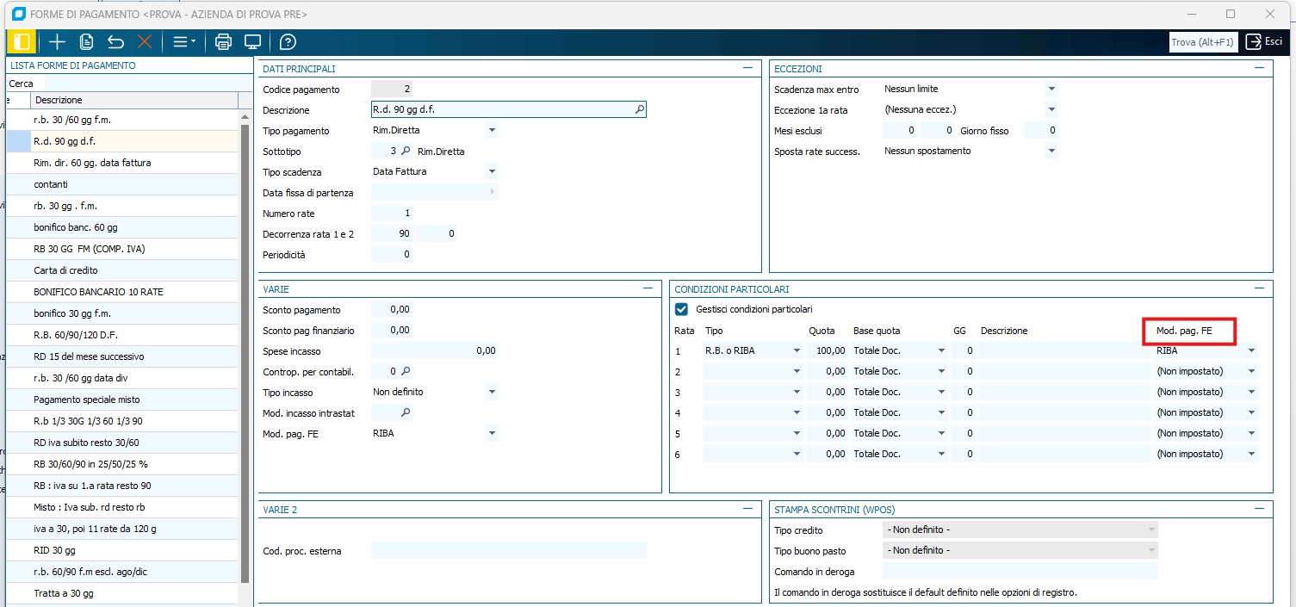Click the search magnifier in Descrizione field
1296x607 pixels.
click(x=639, y=110)
